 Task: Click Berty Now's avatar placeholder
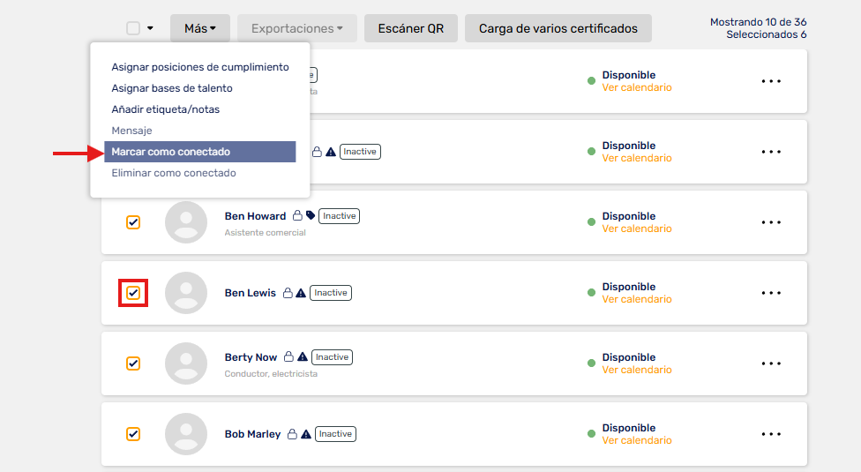pos(186,363)
